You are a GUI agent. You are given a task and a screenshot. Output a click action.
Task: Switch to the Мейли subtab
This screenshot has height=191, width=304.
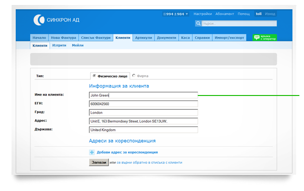(78, 46)
